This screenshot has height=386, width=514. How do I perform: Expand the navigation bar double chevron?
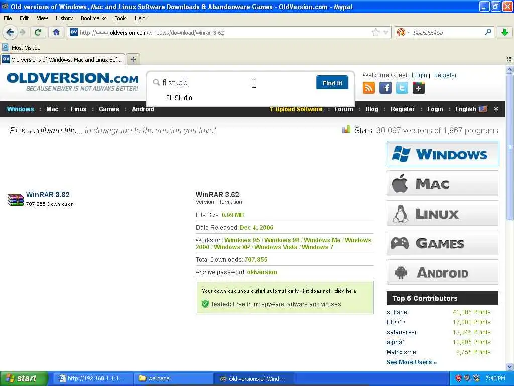click(496, 109)
